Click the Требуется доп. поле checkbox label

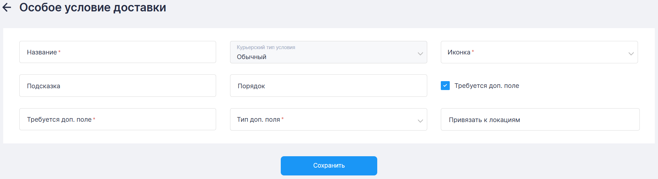click(487, 86)
